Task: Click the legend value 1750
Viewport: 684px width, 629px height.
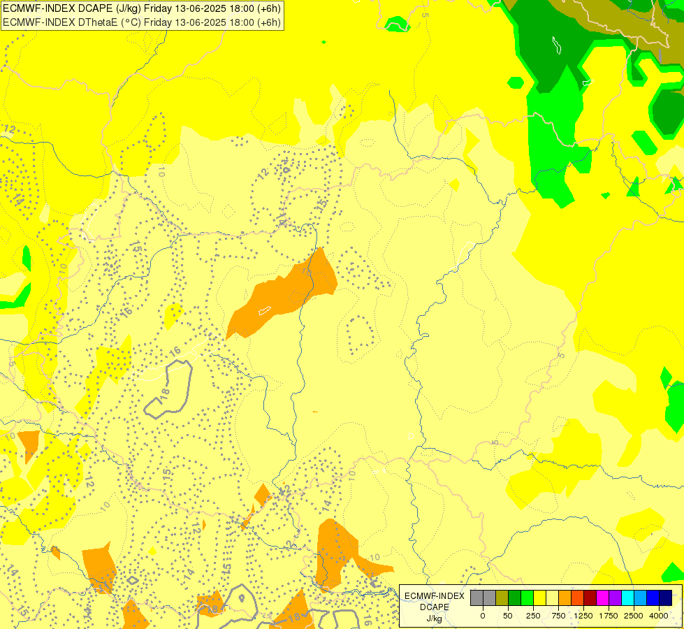Action: 609,616
